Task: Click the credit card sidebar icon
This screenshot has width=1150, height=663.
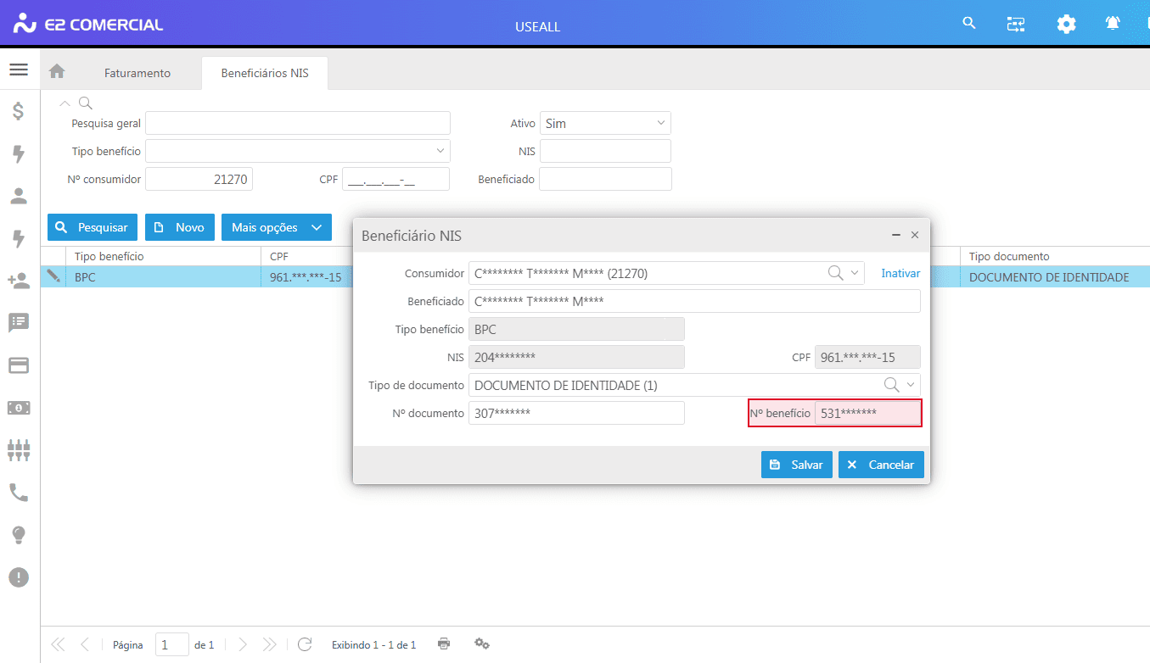Action: click(x=19, y=365)
